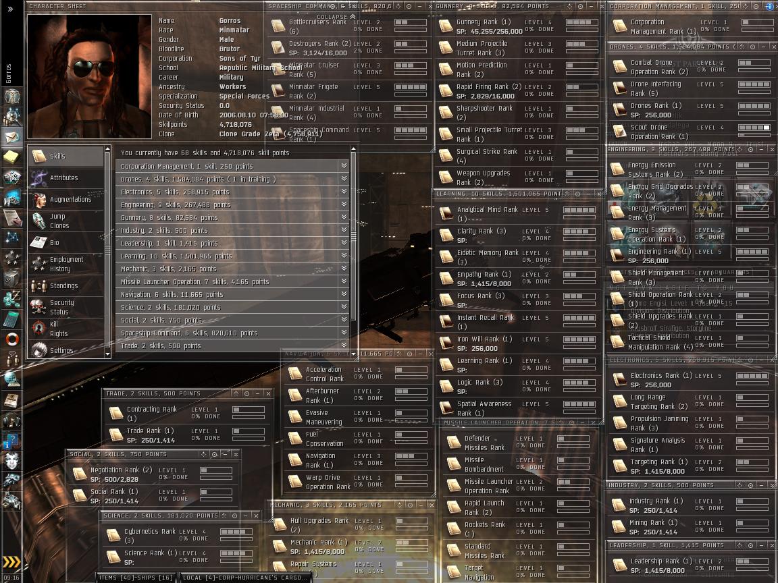Image resolution: width=778 pixels, height=583 pixels.
Task: Expand sidebar with double-arrow at top left
Action: click(10, 8)
